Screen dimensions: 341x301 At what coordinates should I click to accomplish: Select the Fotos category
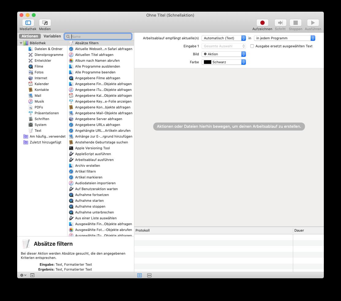pyautogui.click(x=36, y=72)
